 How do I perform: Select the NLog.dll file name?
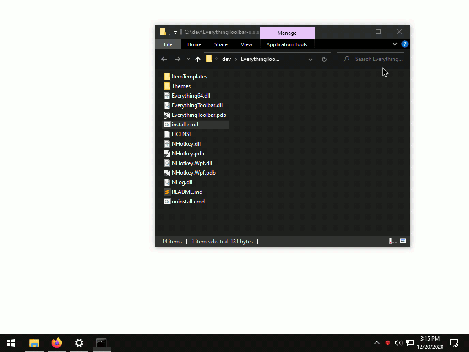pos(182,182)
